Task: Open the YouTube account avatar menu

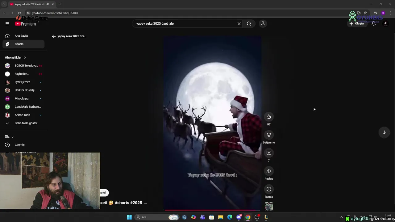Action: [x=385, y=23]
